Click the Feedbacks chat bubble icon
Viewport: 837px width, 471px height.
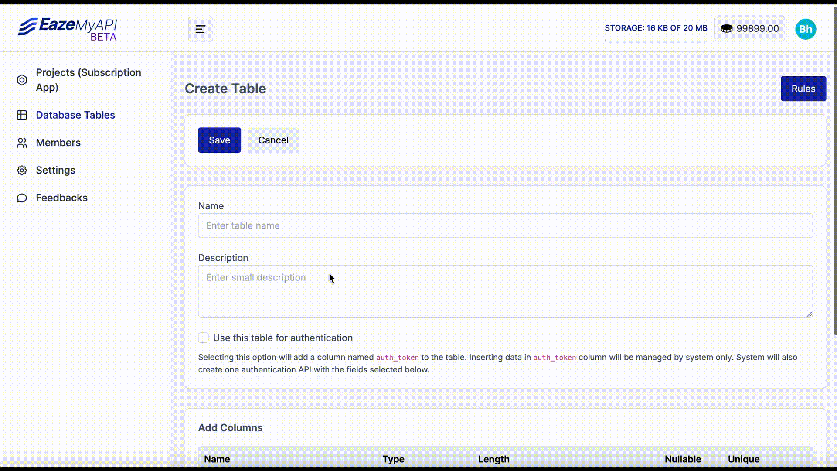[22, 198]
